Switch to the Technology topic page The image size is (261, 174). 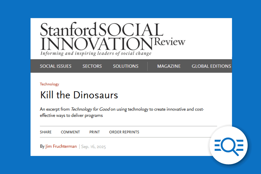point(49,84)
